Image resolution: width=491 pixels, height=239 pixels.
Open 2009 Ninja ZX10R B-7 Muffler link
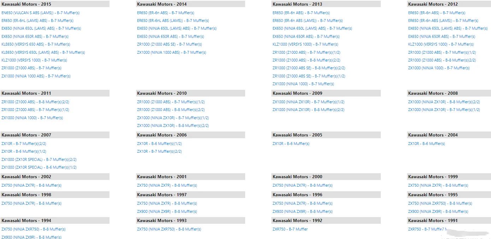pos(308,102)
